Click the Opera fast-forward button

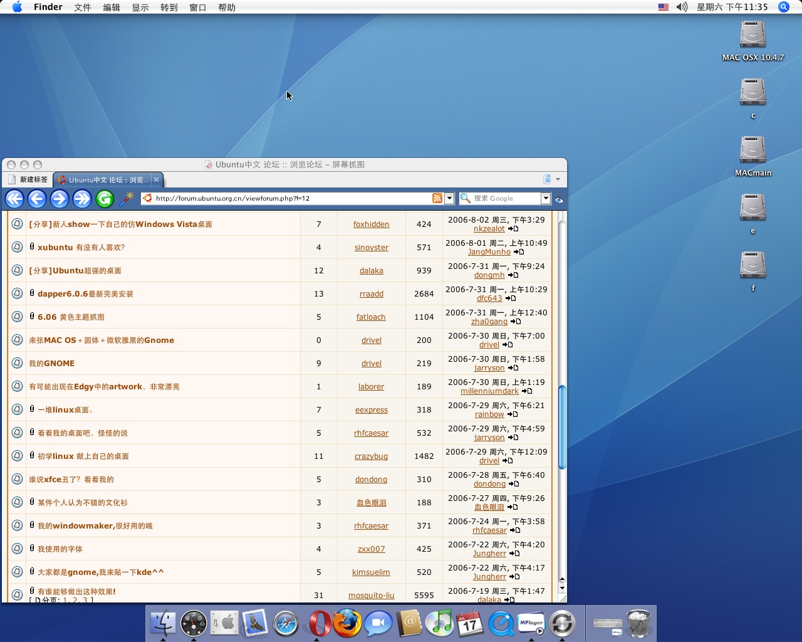coord(82,199)
